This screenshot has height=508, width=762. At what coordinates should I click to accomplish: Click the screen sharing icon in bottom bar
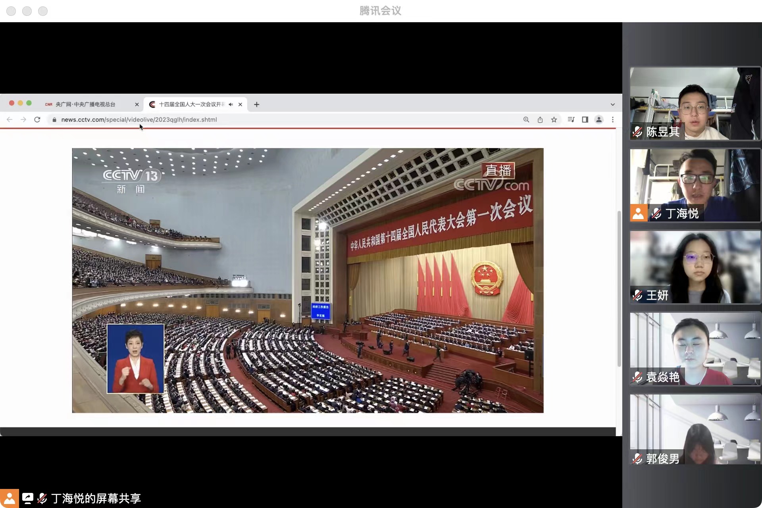tap(28, 498)
